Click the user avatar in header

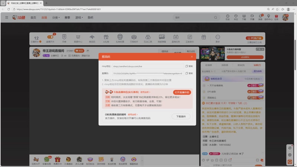[x=285, y=17]
